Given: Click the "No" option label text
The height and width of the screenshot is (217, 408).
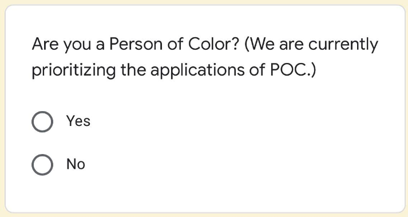Looking at the screenshot, I should coord(76,164).
